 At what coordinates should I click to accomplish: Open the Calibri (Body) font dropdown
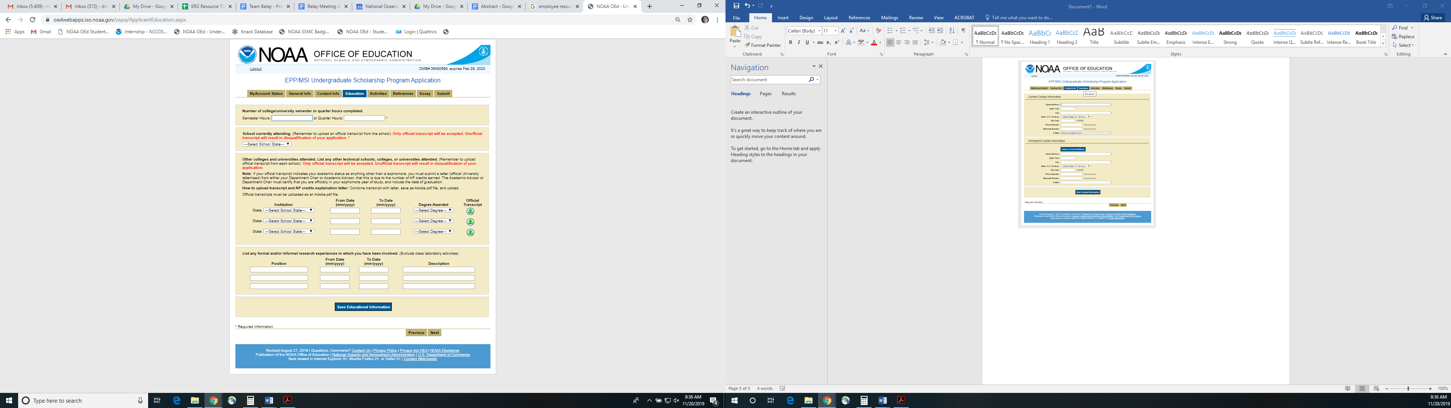pos(819,31)
